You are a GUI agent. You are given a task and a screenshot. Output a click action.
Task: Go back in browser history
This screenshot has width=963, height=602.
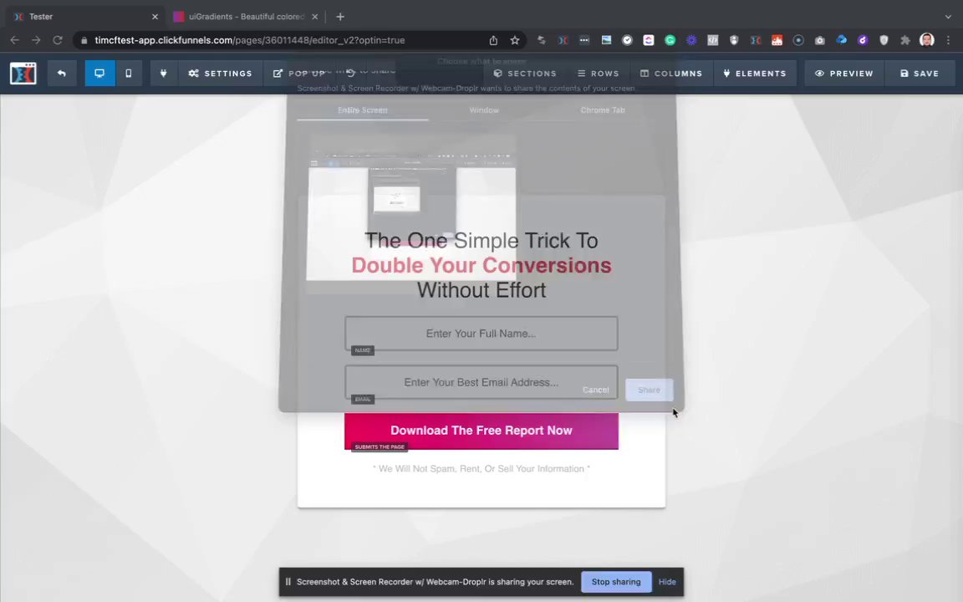tap(15, 40)
